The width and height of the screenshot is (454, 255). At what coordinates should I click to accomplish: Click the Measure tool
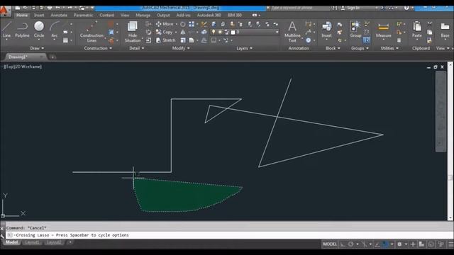(x=383, y=30)
